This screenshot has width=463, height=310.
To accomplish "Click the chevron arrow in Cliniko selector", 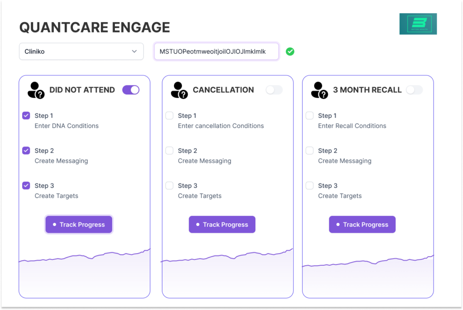I will (134, 52).
